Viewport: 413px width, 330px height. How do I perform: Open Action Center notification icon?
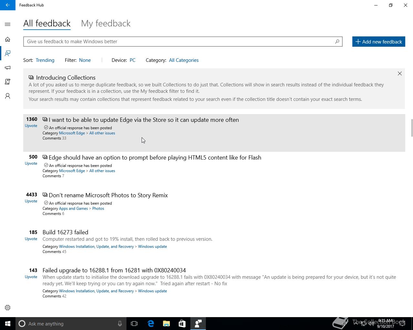[402, 324]
